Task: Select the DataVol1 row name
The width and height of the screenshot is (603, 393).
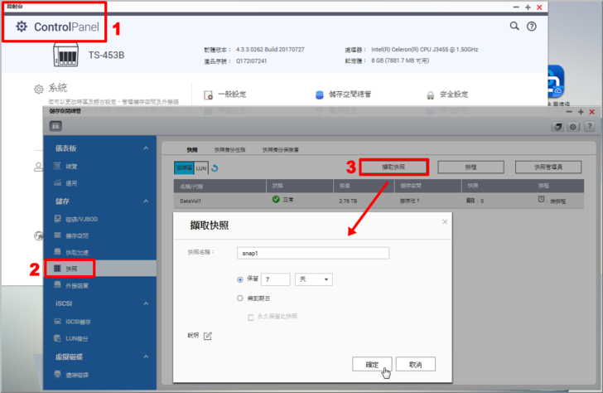Action: tap(191, 201)
